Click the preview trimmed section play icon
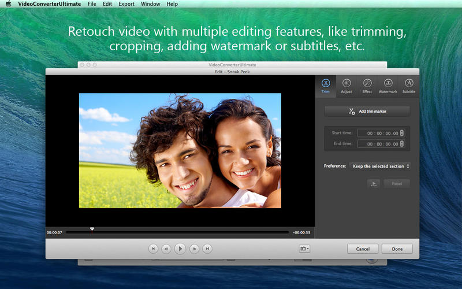This screenshot has height=289, width=462. click(x=374, y=183)
